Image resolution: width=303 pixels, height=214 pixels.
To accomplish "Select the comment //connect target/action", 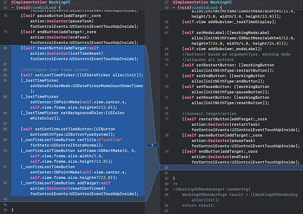I will point(209,114).
